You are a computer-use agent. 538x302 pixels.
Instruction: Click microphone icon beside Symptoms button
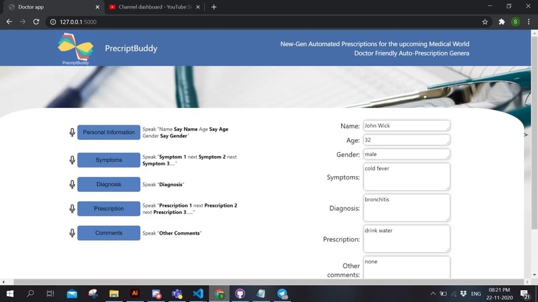click(72, 160)
